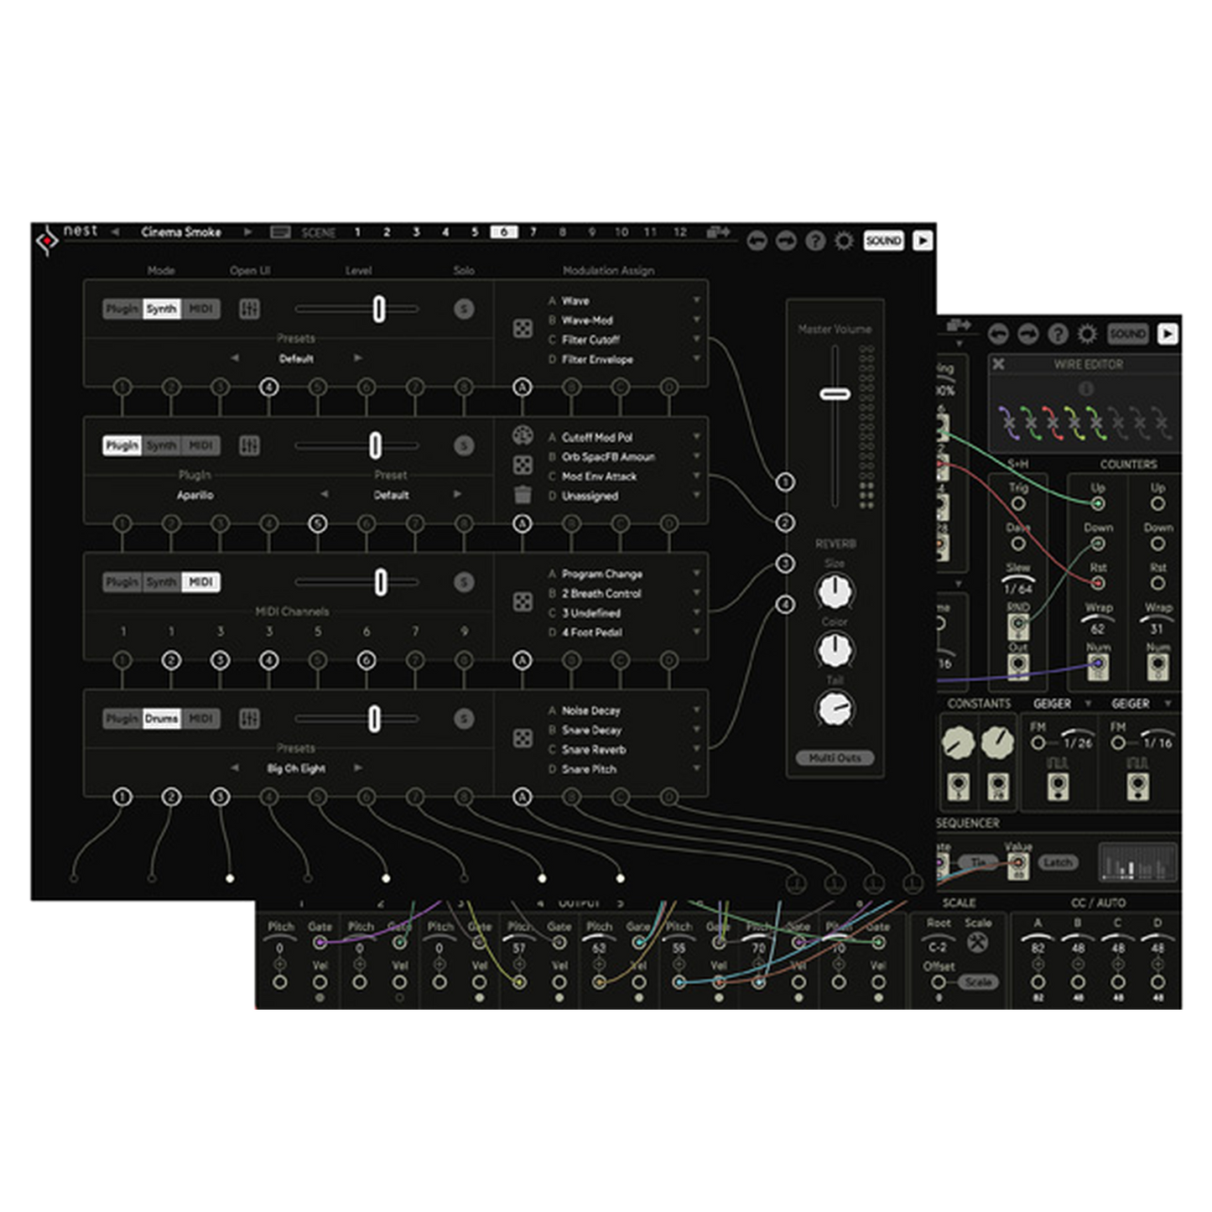
Task: Solo the first Synth slot
Action: (x=463, y=309)
